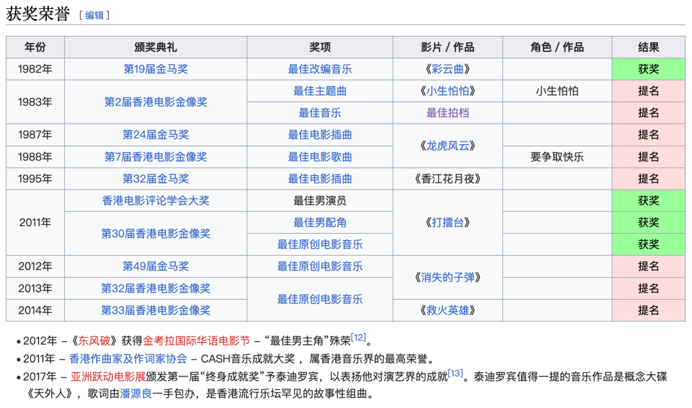
Task: Click the 年份 column header
Action: (x=35, y=47)
